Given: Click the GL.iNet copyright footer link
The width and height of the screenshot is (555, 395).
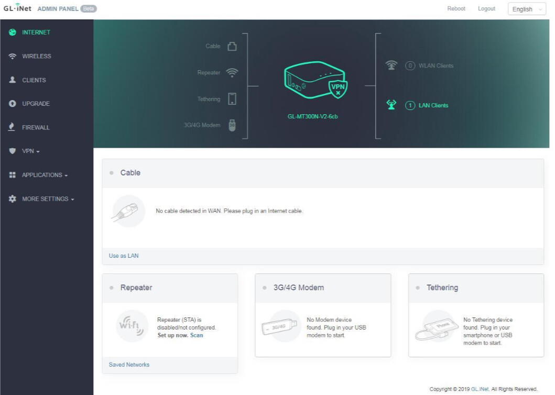Looking at the screenshot, I should click(x=480, y=389).
